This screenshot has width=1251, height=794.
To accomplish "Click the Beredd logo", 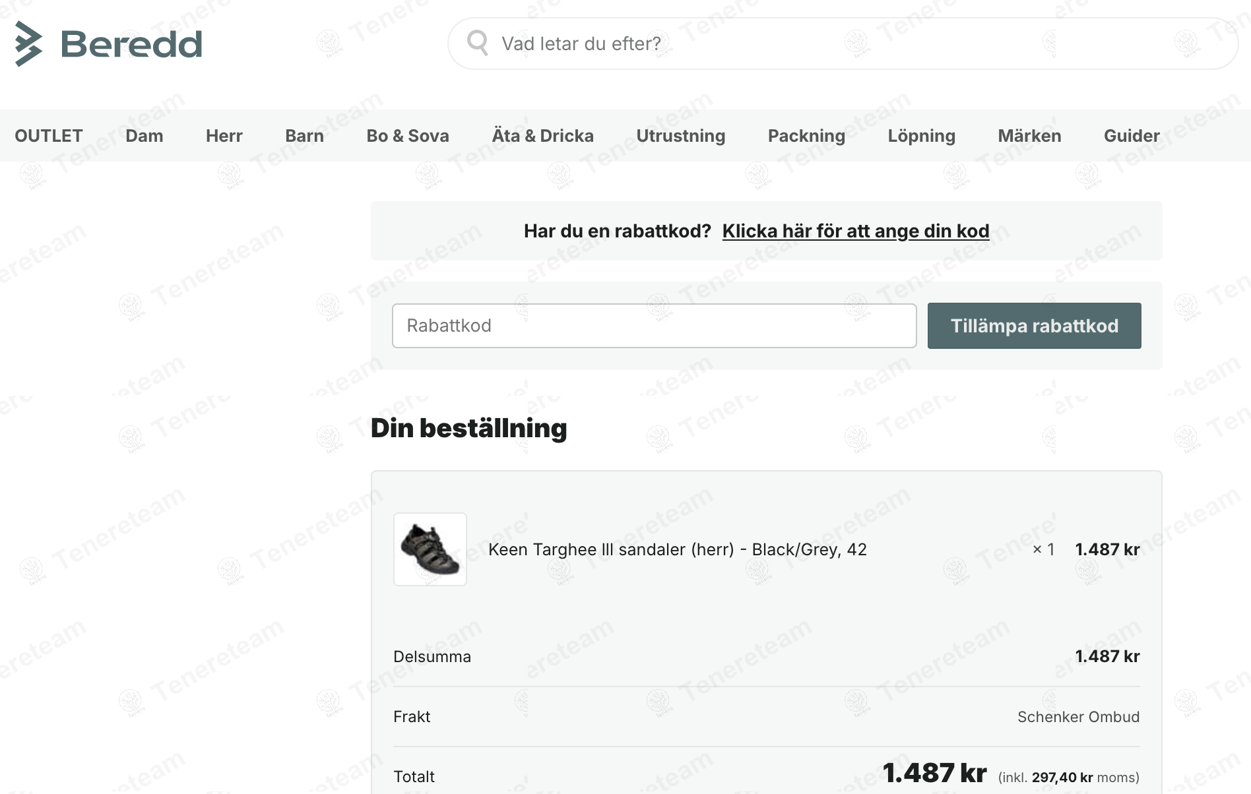I will point(108,44).
